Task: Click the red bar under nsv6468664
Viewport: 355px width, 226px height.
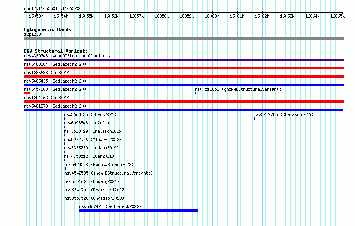Action: [x=183, y=68]
